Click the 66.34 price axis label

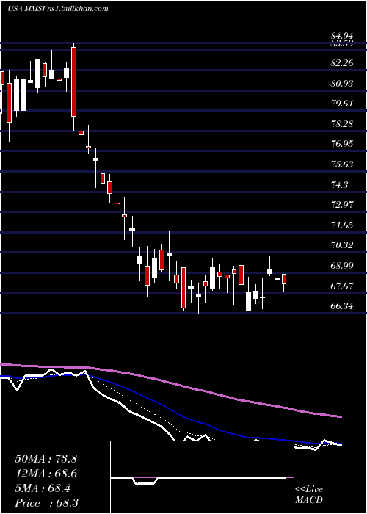coord(342,306)
